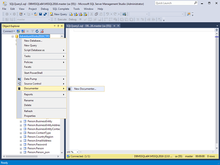Click the New Query toolbar button

click(x=59, y=14)
